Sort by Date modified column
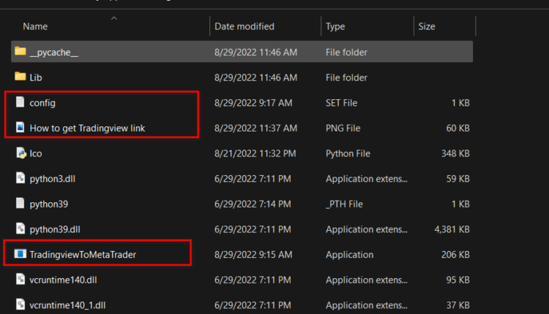549x314 pixels. tap(244, 26)
